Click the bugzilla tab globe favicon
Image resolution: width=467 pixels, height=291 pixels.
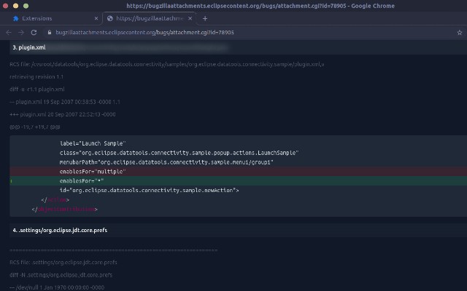click(x=109, y=18)
